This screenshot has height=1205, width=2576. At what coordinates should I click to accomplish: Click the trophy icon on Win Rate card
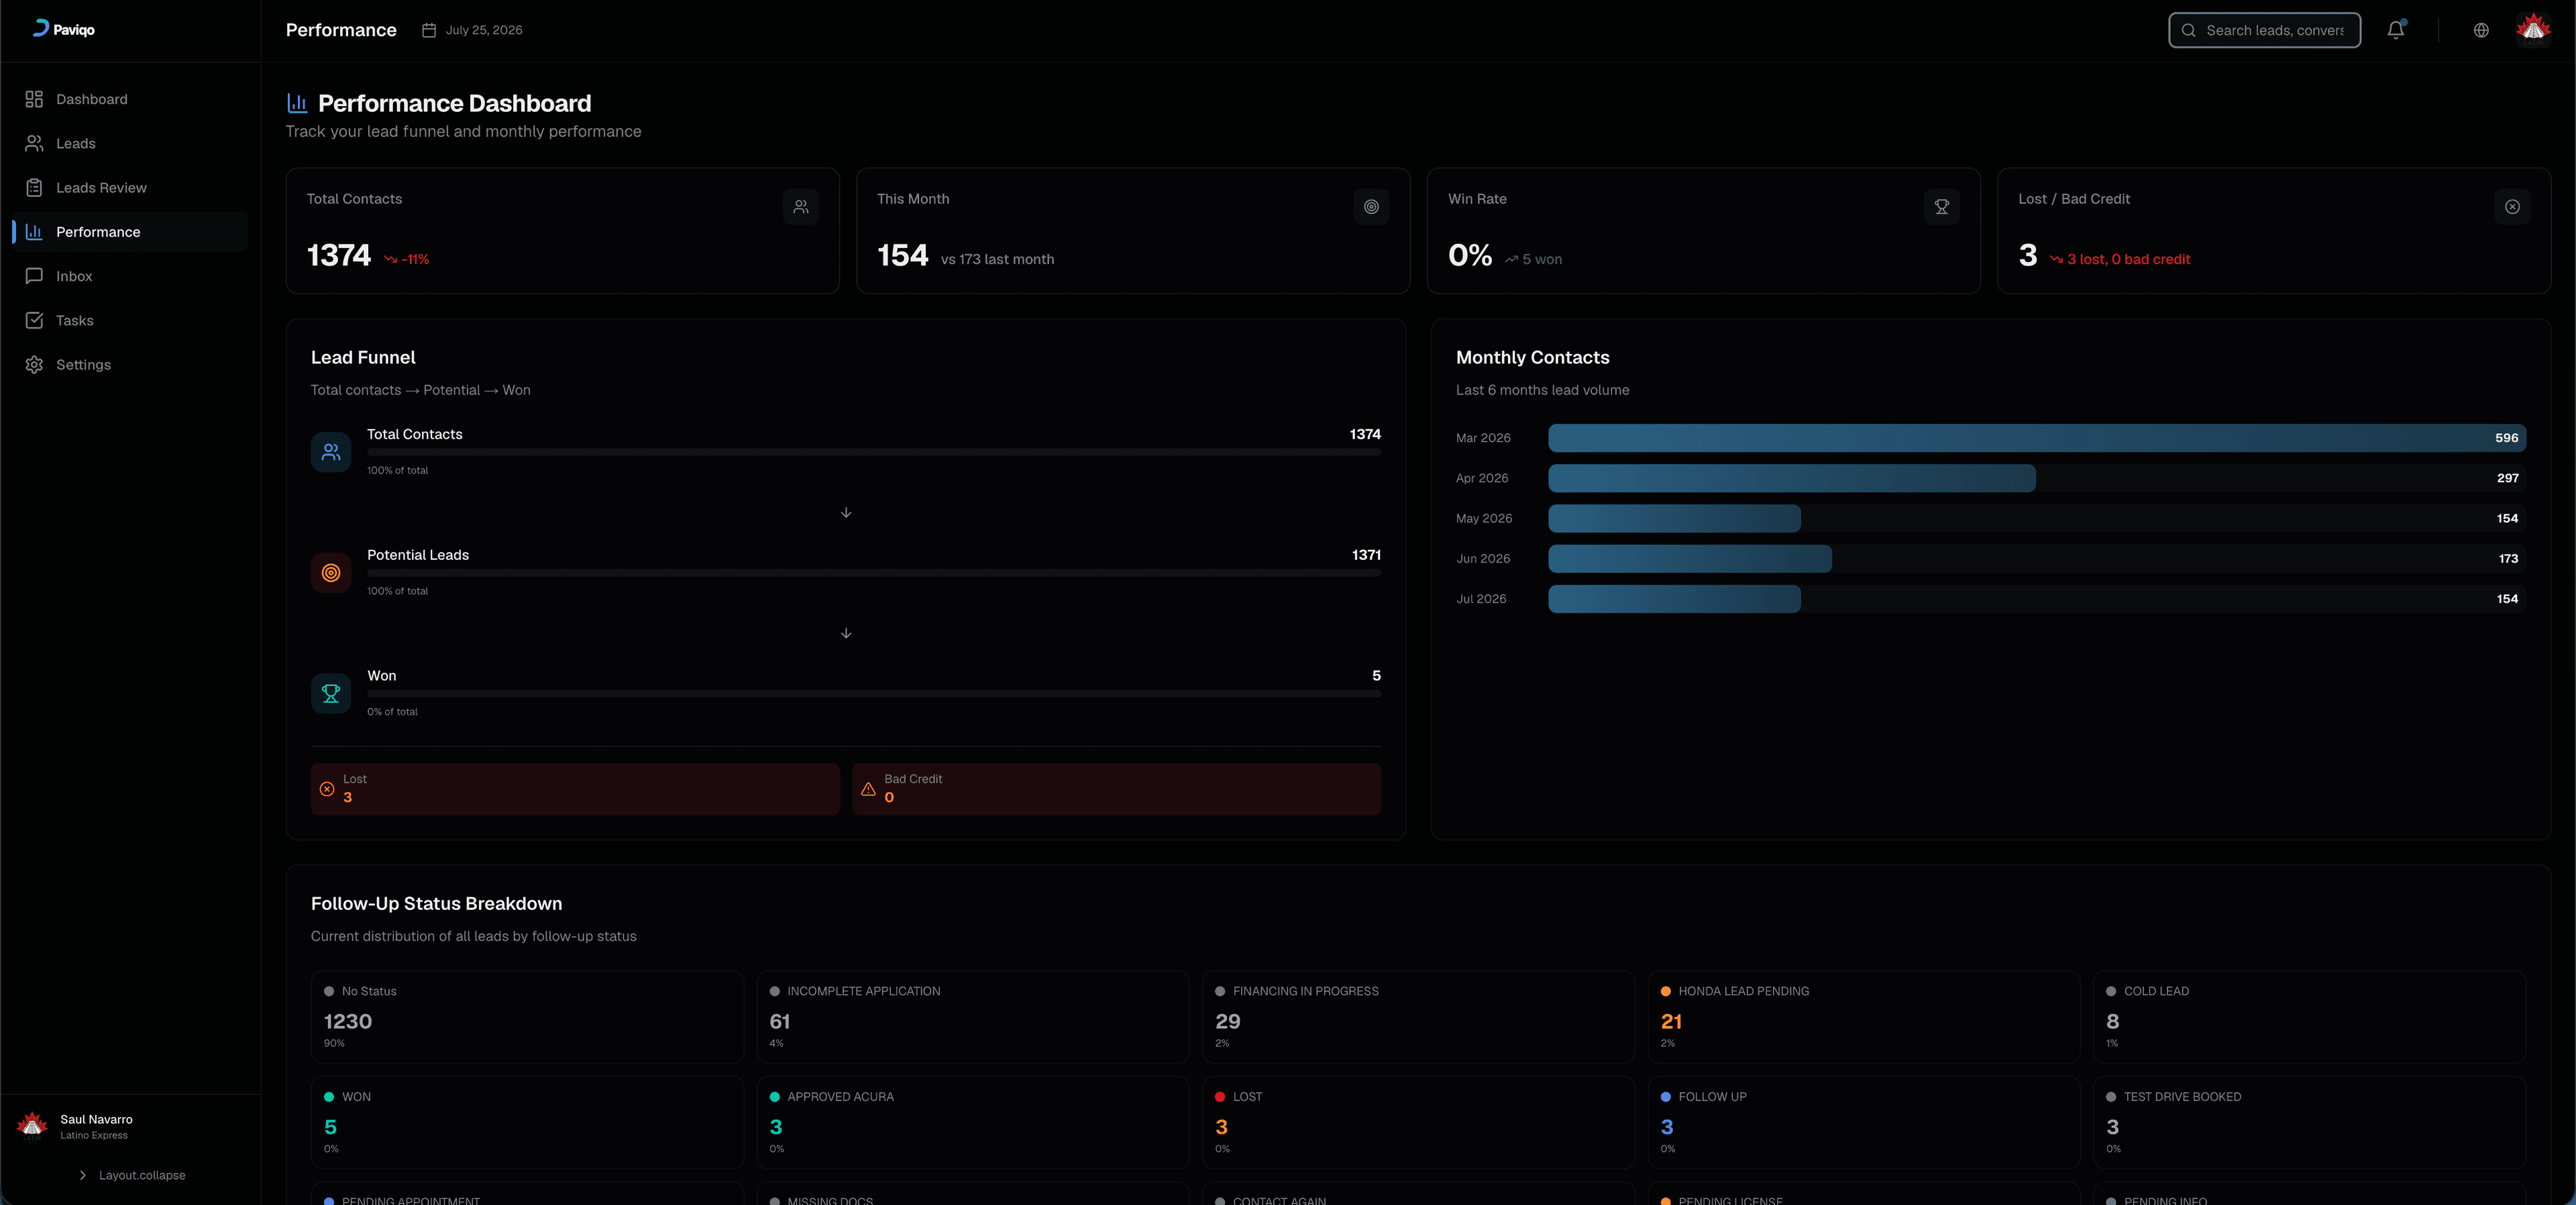(1942, 207)
